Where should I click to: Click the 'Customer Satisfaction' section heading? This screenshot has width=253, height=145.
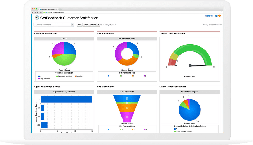pos(46,33)
